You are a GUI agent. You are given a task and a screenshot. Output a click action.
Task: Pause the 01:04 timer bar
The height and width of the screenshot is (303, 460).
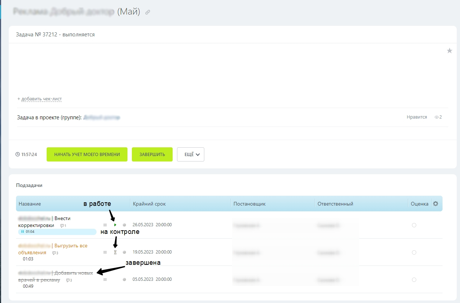[23, 232]
